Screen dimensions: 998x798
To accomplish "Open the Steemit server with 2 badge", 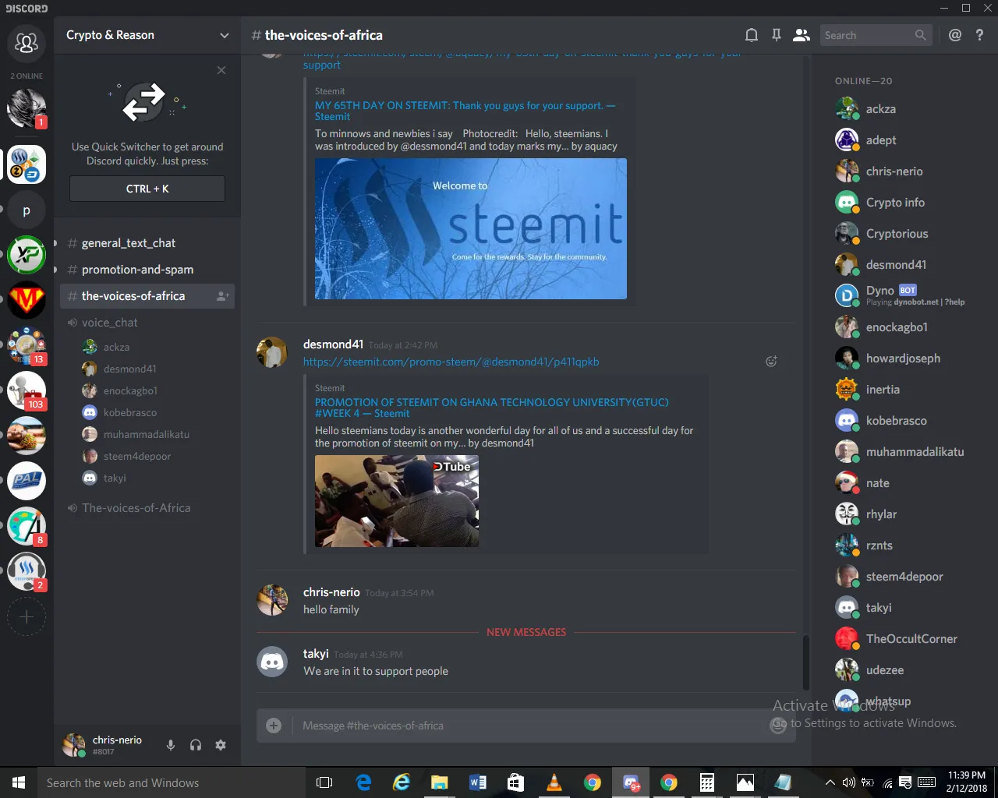I will (x=27, y=571).
